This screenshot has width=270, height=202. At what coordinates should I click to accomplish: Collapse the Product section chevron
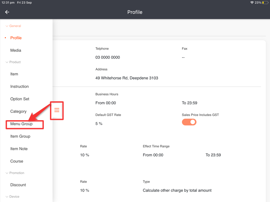click(7, 62)
